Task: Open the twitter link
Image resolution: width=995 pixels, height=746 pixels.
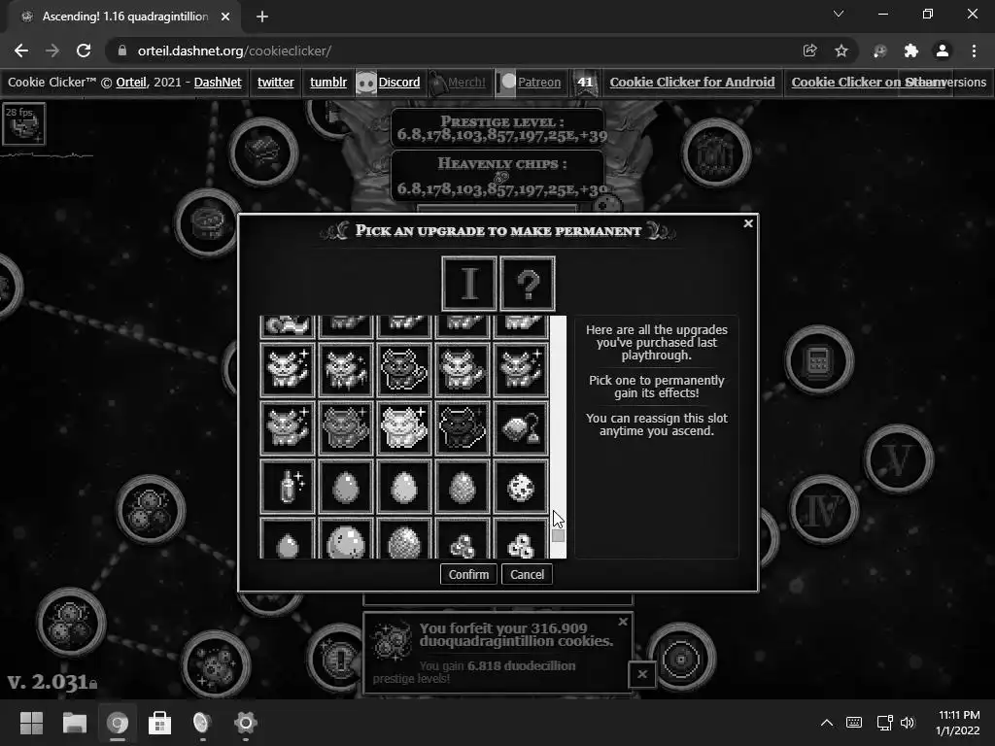Action: point(275,83)
